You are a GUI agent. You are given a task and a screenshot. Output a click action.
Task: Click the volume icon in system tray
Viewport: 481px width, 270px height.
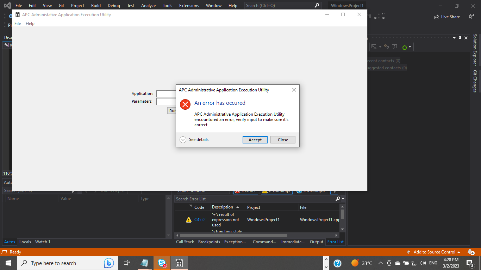point(423,263)
